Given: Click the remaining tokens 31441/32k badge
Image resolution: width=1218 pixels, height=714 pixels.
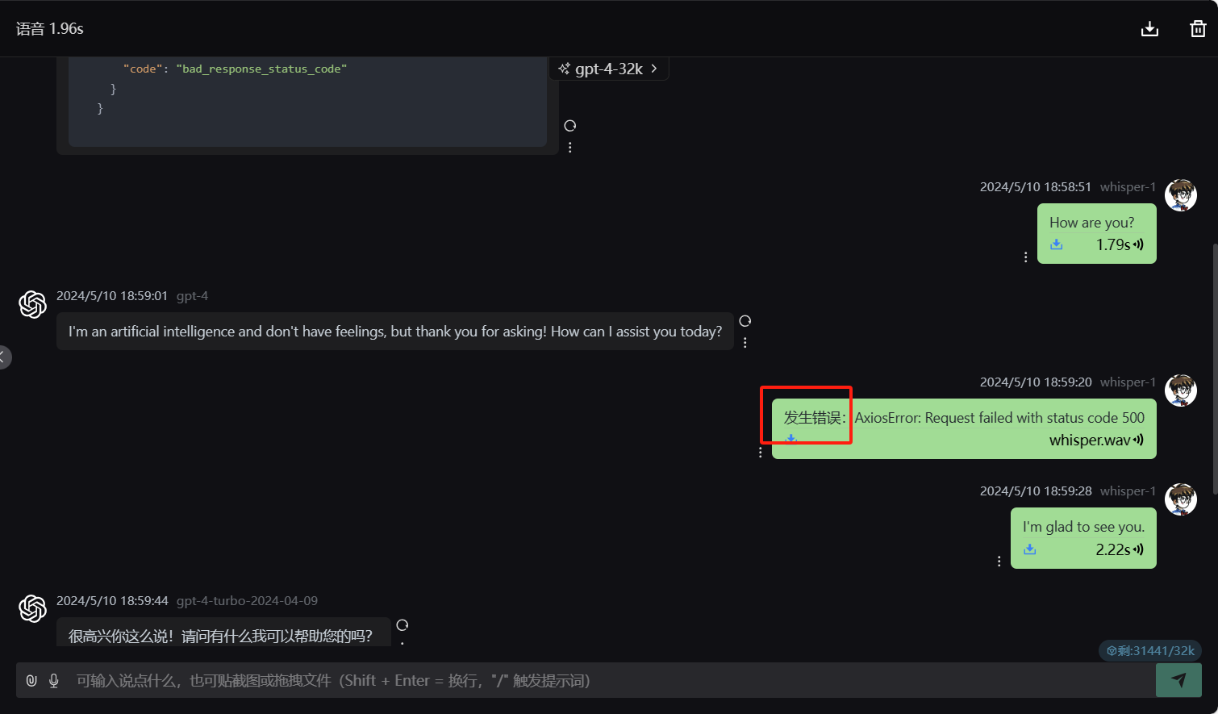Looking at the screenshot, I should tap(1150, 650).
